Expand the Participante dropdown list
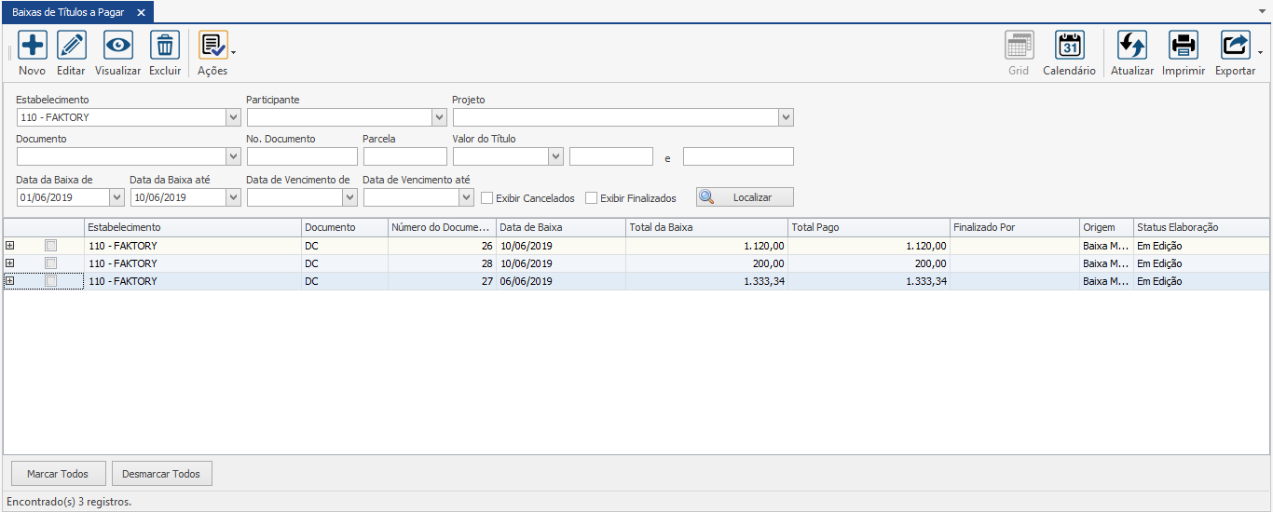The height and width of the screenshot is (512, 1273). 440,117
